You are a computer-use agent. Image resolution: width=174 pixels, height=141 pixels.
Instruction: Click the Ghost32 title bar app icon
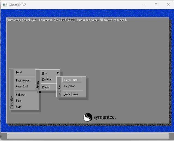pyautogui.click(x=5, y=5)
